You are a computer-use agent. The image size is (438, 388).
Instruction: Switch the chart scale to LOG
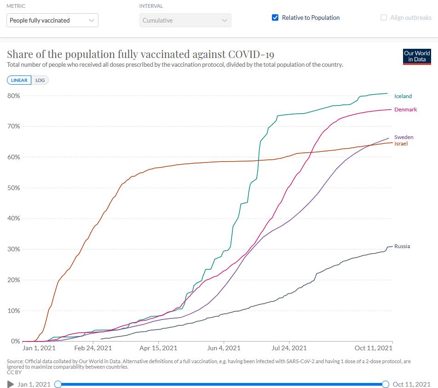40,80
